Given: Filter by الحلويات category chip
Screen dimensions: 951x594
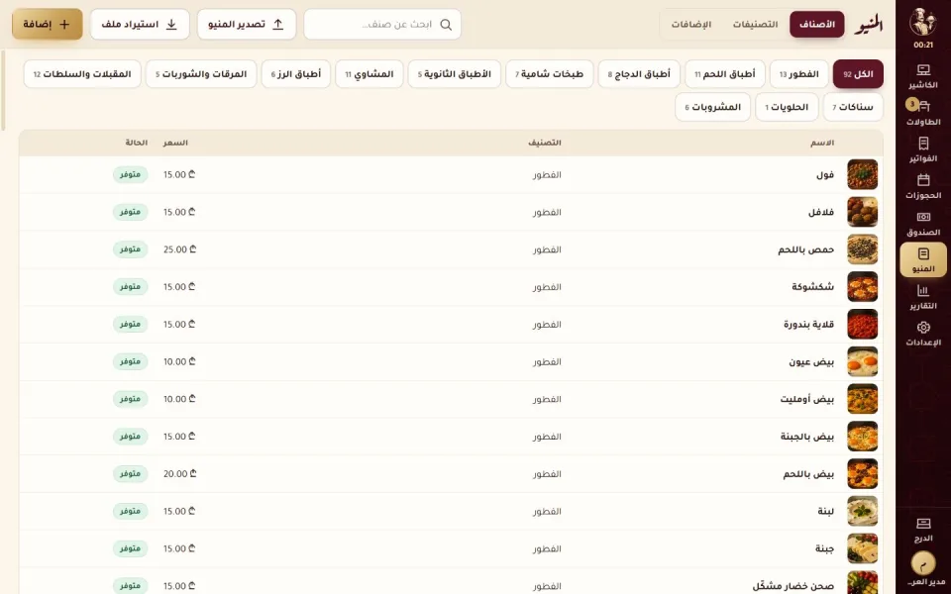Looking at the screenshot, I should 787,107.
